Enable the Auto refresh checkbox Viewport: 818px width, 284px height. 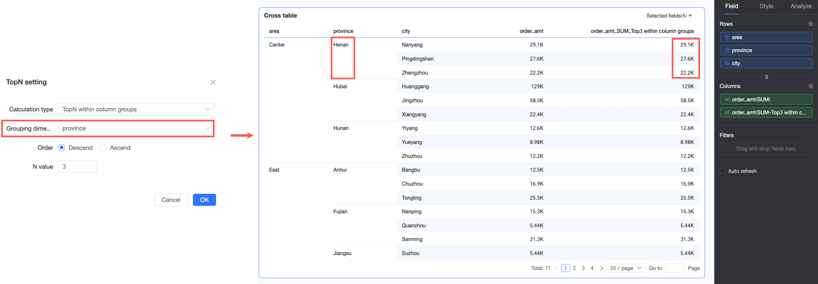(x=722, y=171)
